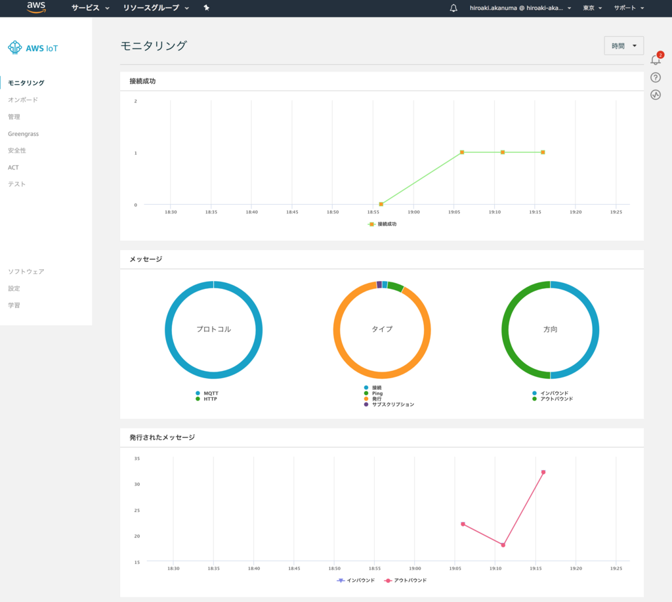Click the pin shortcut icon in the navbar
The height and width of the screenshot is (602, 672).
point(207,8)
